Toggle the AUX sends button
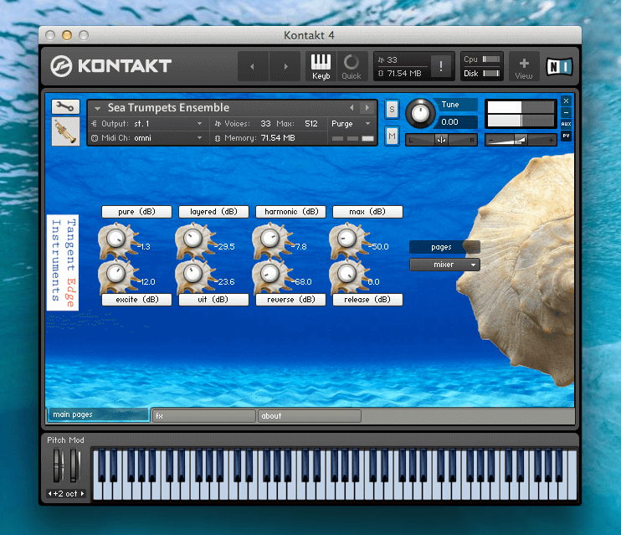This screenshot has width=621, height=535. pyautogui.click(x=566, y=124)
